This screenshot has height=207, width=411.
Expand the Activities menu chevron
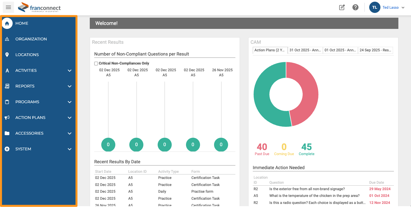(70, 70)
